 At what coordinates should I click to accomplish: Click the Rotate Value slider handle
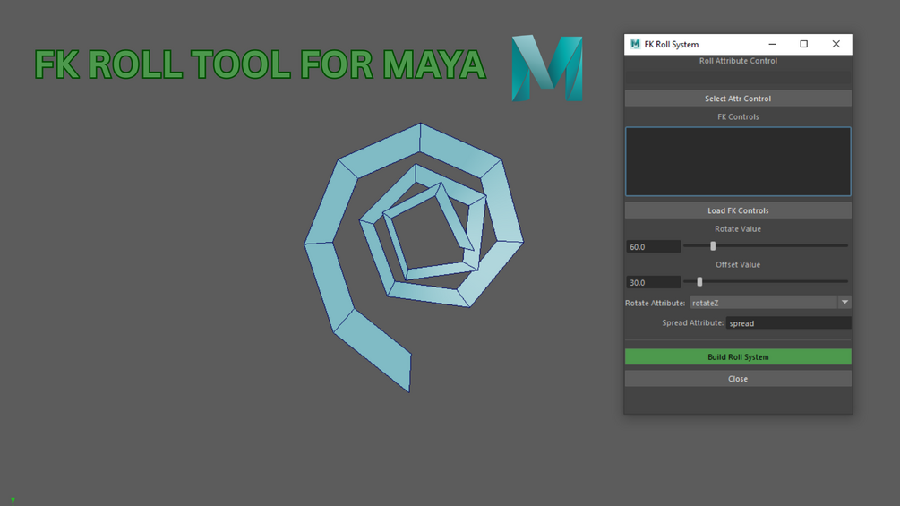tap(713, 246)
